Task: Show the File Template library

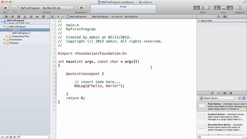Action: click(x=212, y=93)
